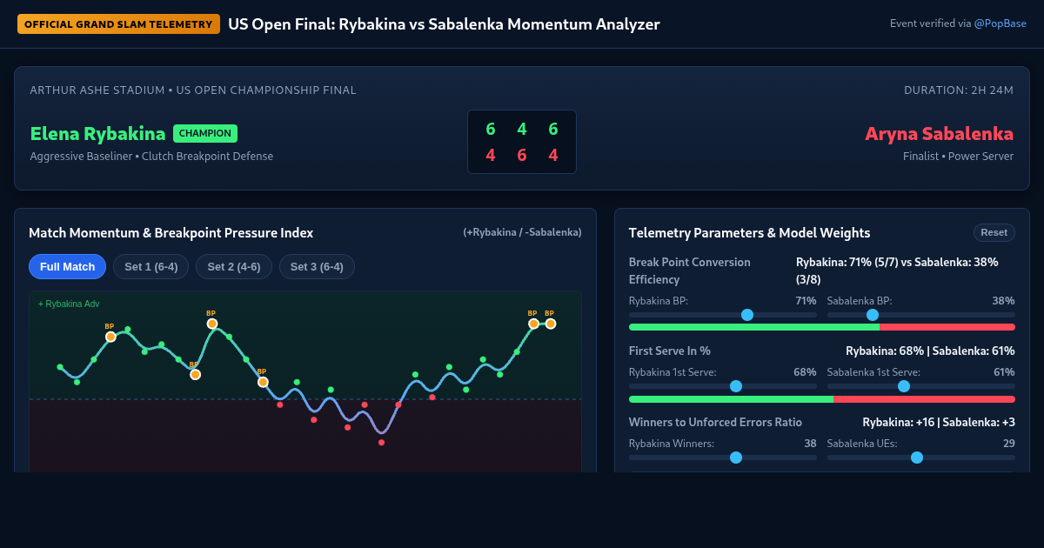Image resolution: width=1044 pixels, height=548 pixels.
Task: Click the US Open Final page title
Action: pyautogui.click(x=444, y=24)
